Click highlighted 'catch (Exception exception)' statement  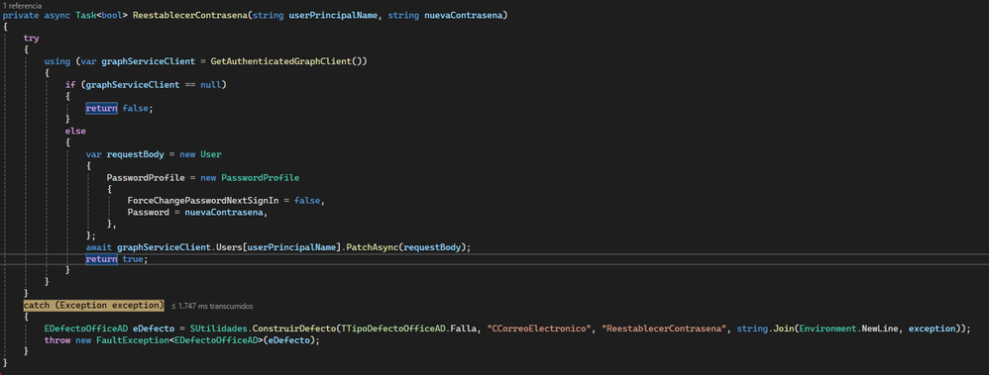[93, 305]
